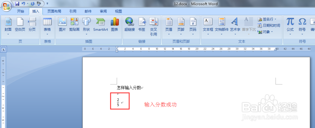
Task: Expand the 形状 dropdown arrow
Action: [x=86, y=34]
